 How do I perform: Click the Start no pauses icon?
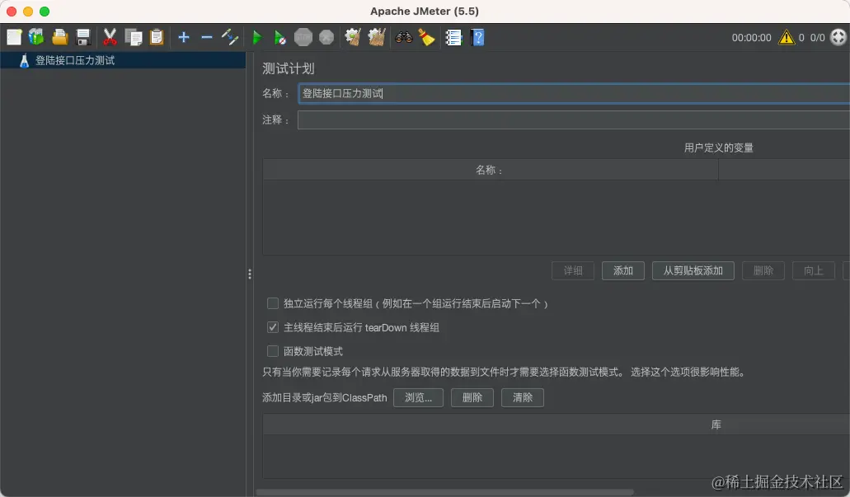tap(279, 37)
